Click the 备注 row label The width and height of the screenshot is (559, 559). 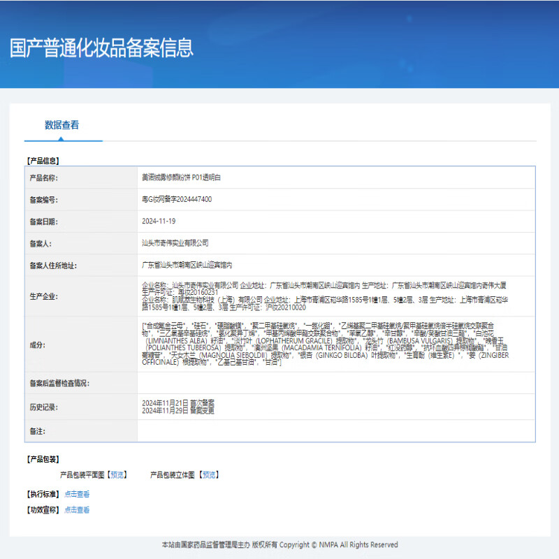tap(38, 431)
